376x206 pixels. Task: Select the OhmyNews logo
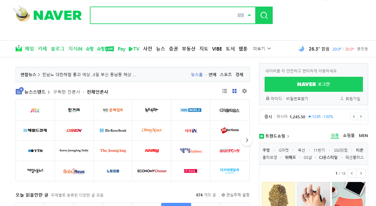click(152, 130)
